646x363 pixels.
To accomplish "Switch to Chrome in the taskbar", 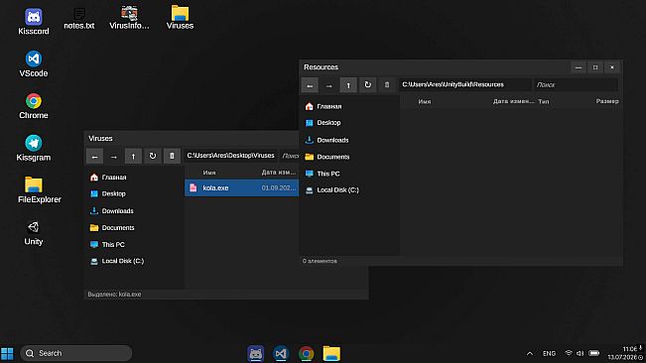I will point(306,353).
